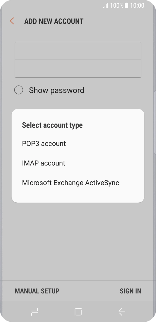This screenshot has height=322, width=156.
Task: Click the password input field
Action: click(x=78, y=68)
